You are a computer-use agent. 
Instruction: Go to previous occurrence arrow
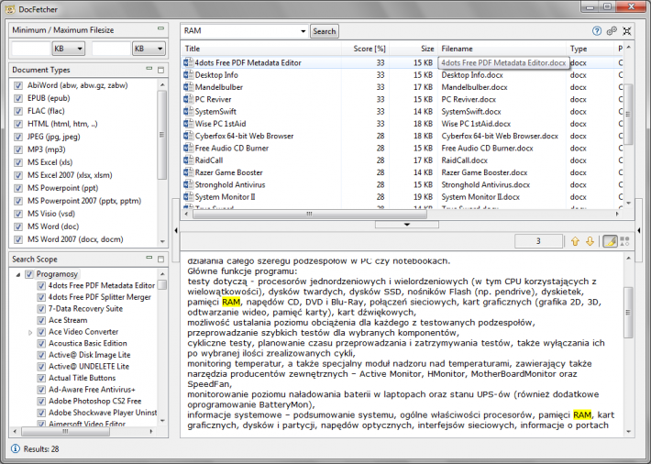click(x=575, y=241)
